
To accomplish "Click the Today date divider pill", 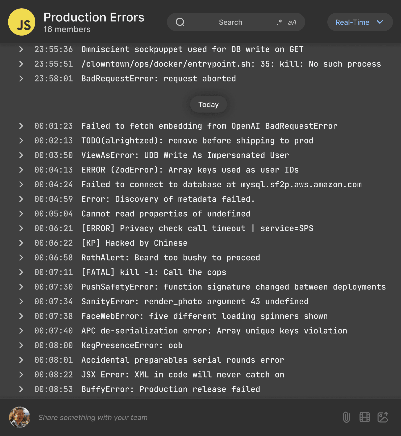I will (x=208, y=104).
